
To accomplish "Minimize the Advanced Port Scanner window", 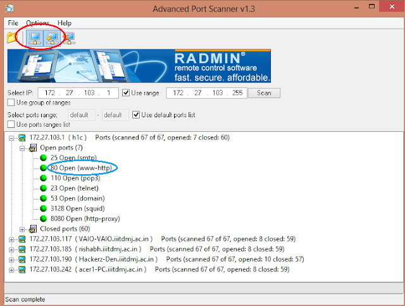I will (357, 8).
